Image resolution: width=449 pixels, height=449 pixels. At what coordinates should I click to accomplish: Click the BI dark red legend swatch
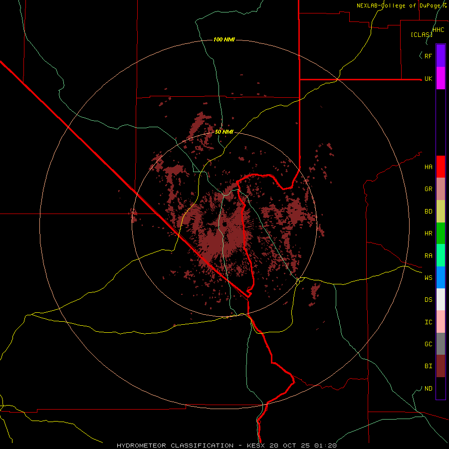441,366
